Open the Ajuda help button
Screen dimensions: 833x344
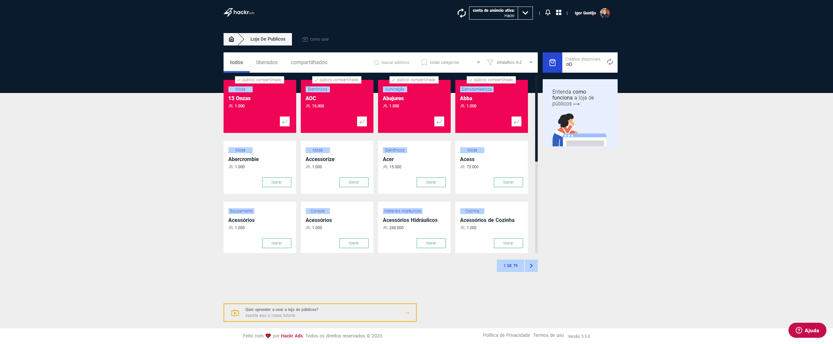[x=807, y=330]
